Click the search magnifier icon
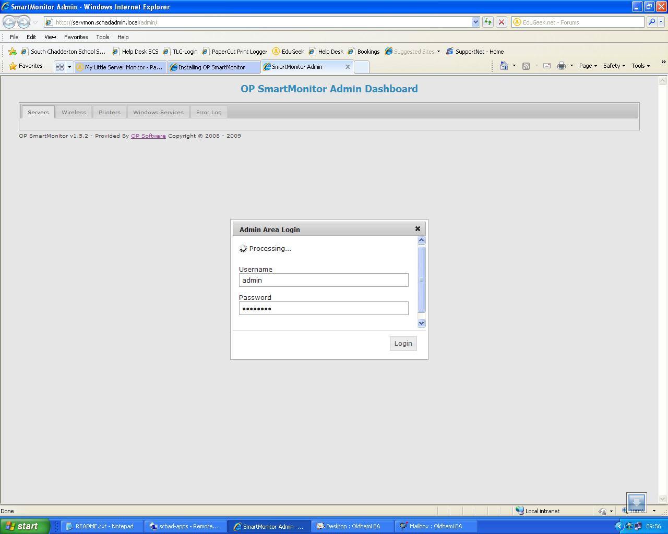The width and height of the screenshot is (668, 534). [652, 22]
